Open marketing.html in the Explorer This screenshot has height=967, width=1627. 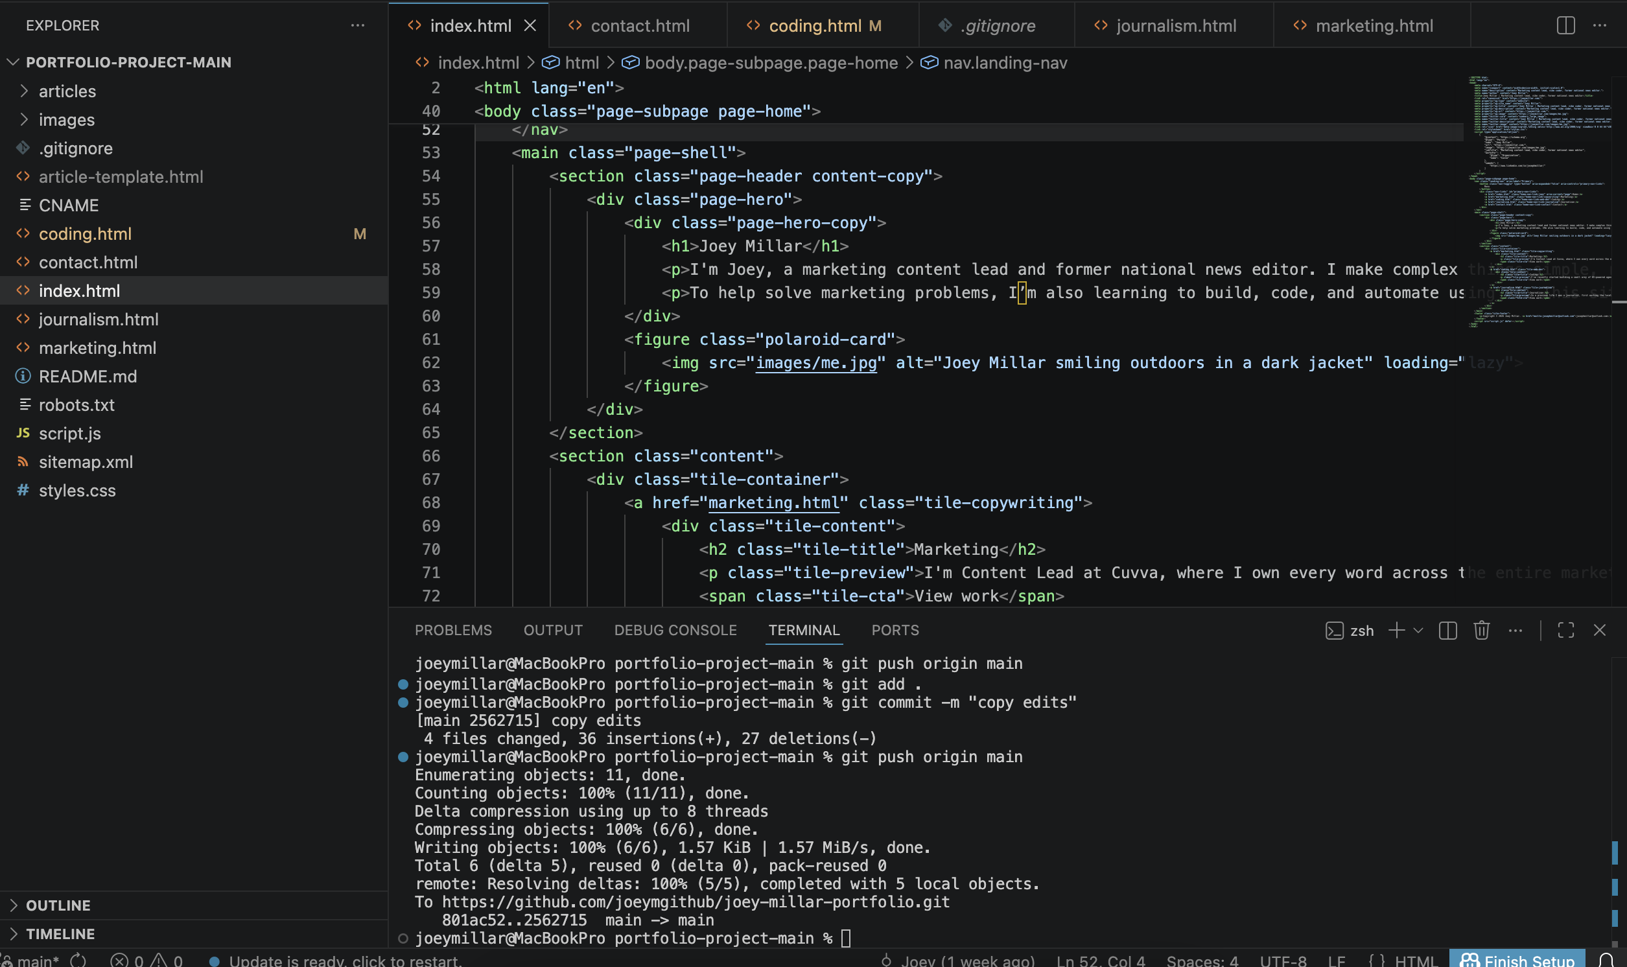point(194,348)
